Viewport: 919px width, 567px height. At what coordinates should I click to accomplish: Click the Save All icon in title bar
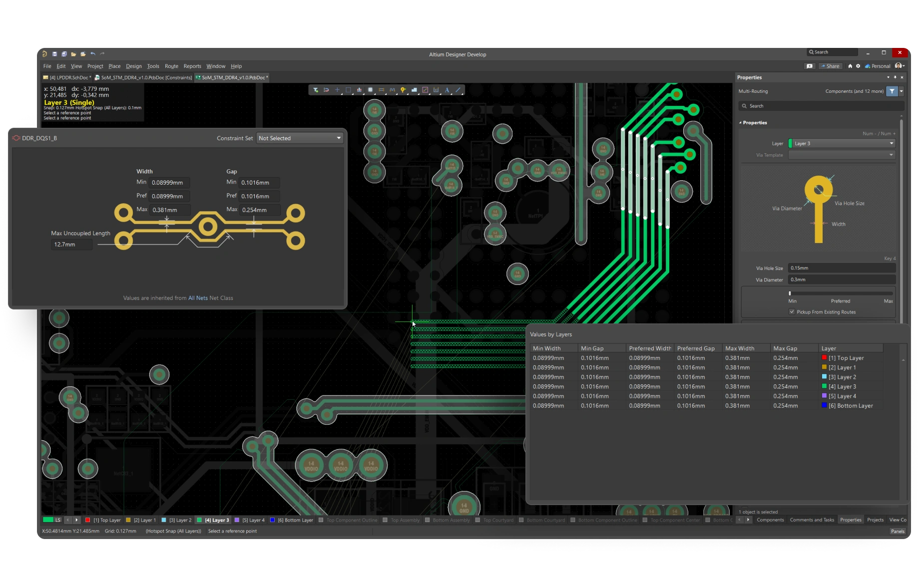click(x=64, y=54)
